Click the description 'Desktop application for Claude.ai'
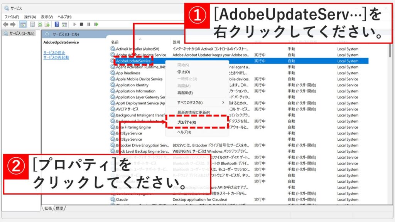This screenshot has width=395, height=222. (x=200, y=200)
